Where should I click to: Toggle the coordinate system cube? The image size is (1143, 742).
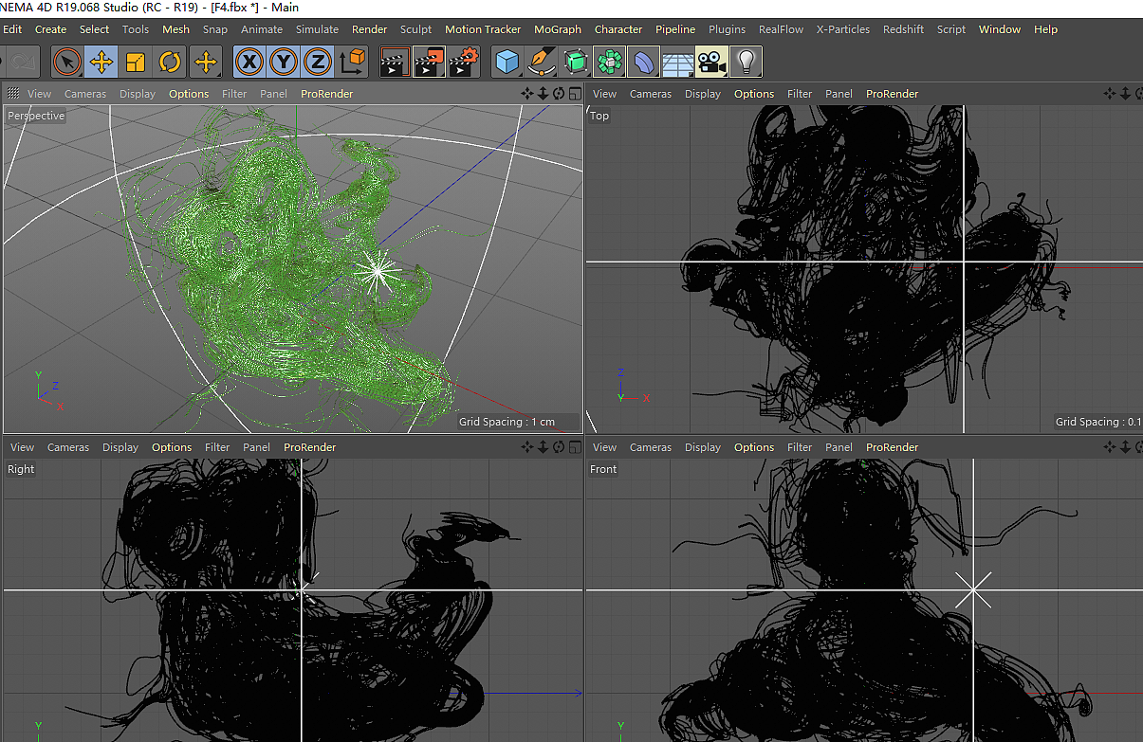click(x=352, y=63)
